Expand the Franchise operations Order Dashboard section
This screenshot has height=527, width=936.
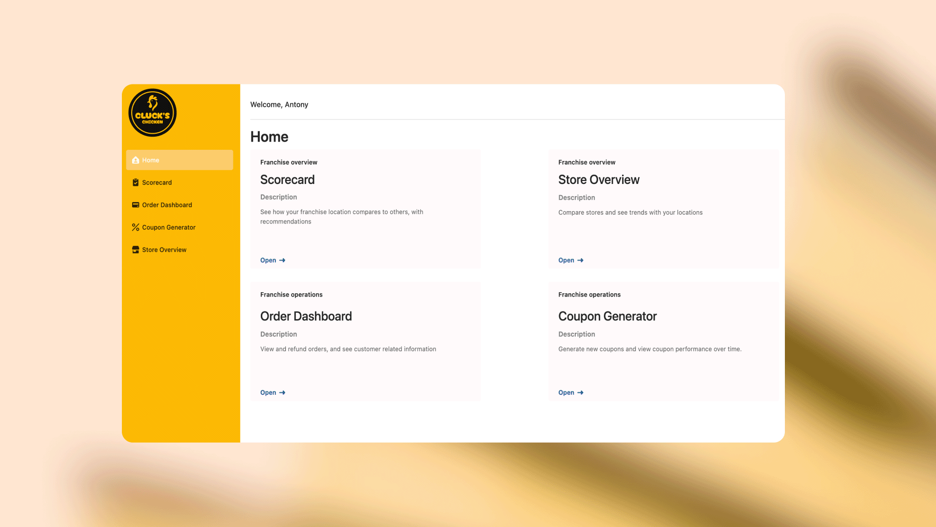pyautogui.click(x=273, y=392)
